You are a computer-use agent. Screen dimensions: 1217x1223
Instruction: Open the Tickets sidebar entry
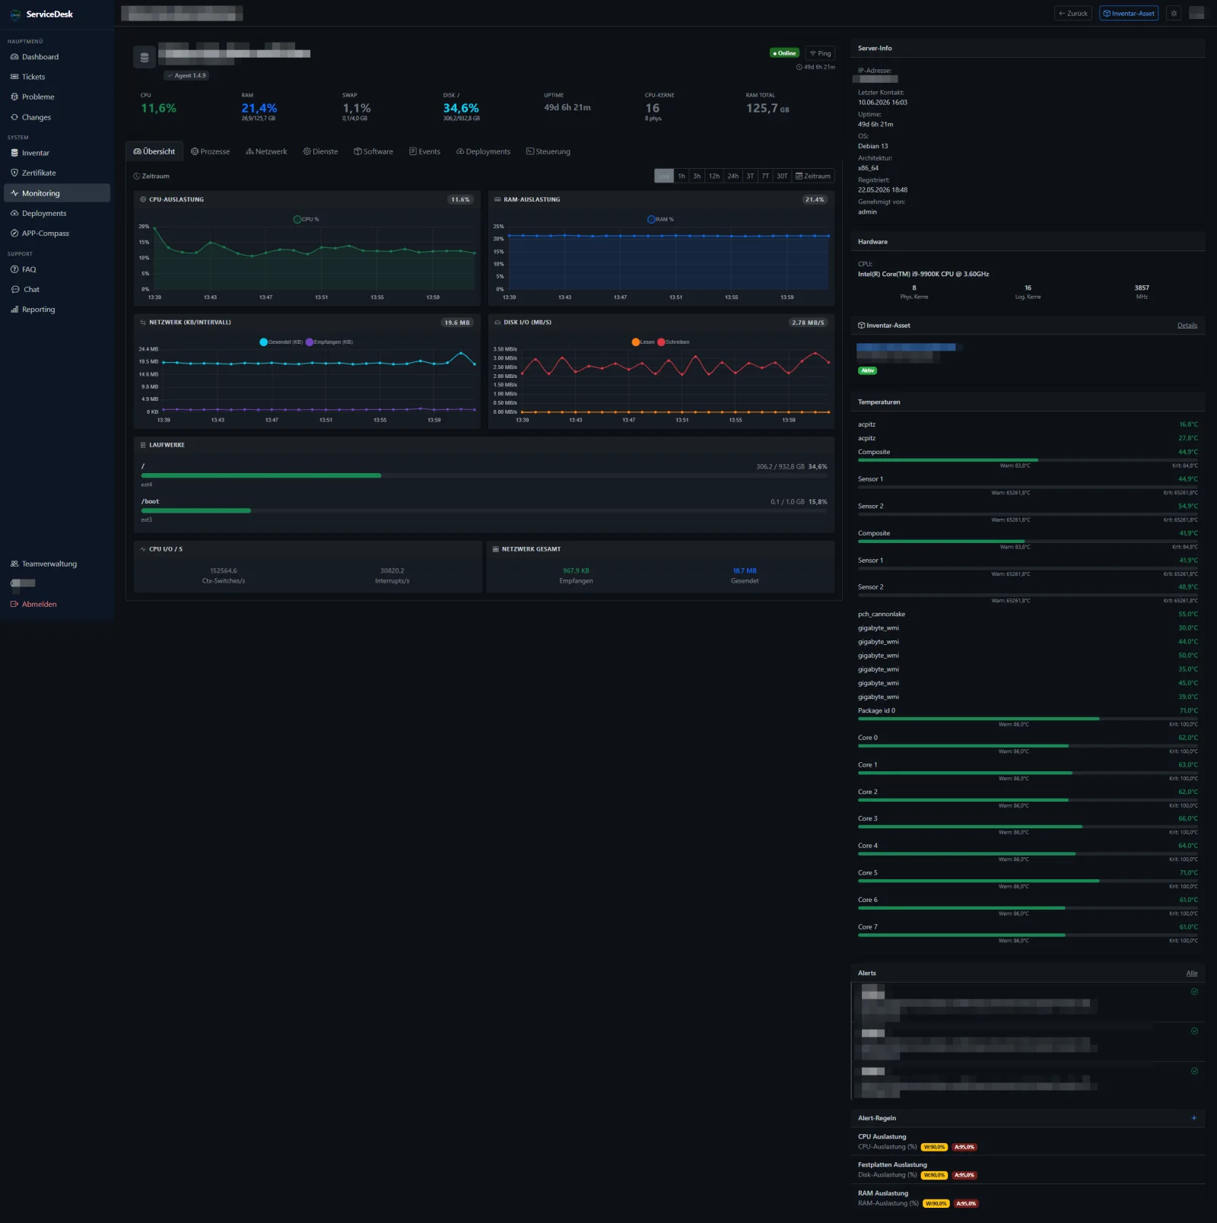coord(57,77)
